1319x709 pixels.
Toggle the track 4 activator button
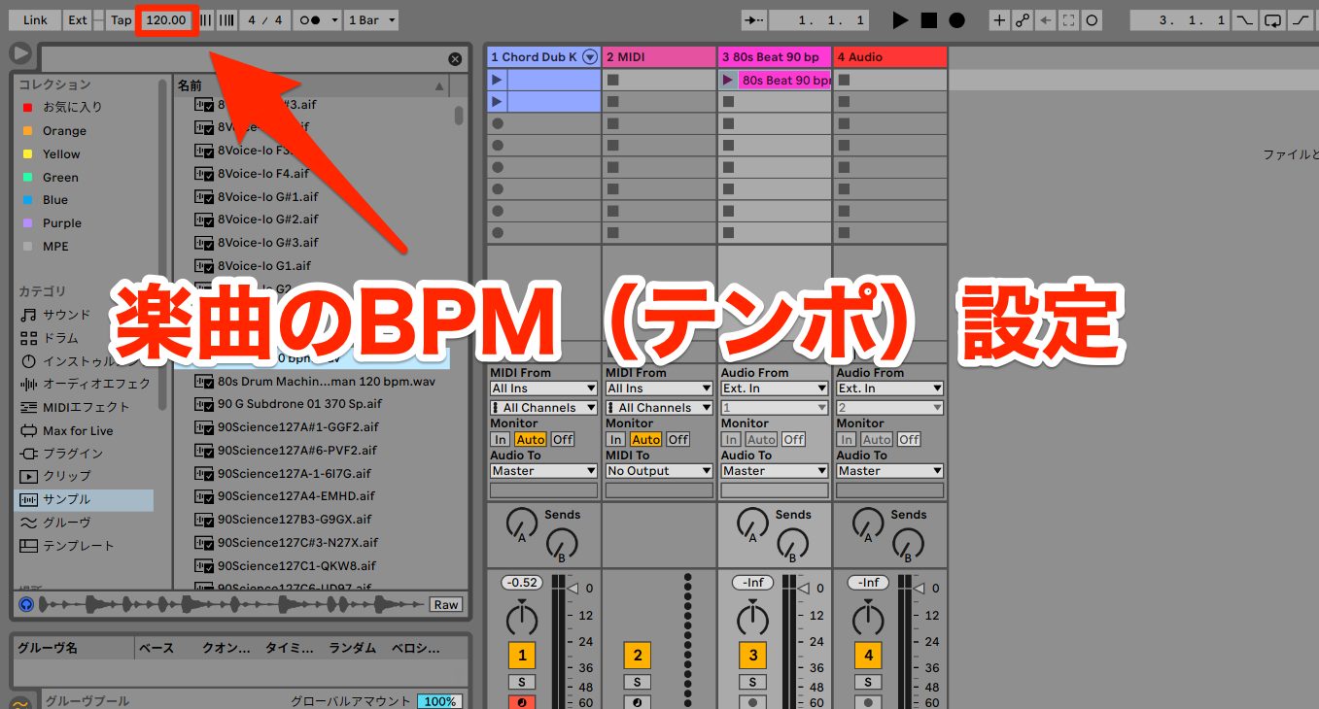(868, 656)
